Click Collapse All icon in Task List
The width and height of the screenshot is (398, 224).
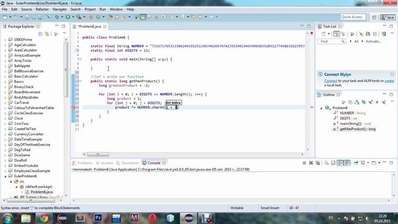point(375,34)
